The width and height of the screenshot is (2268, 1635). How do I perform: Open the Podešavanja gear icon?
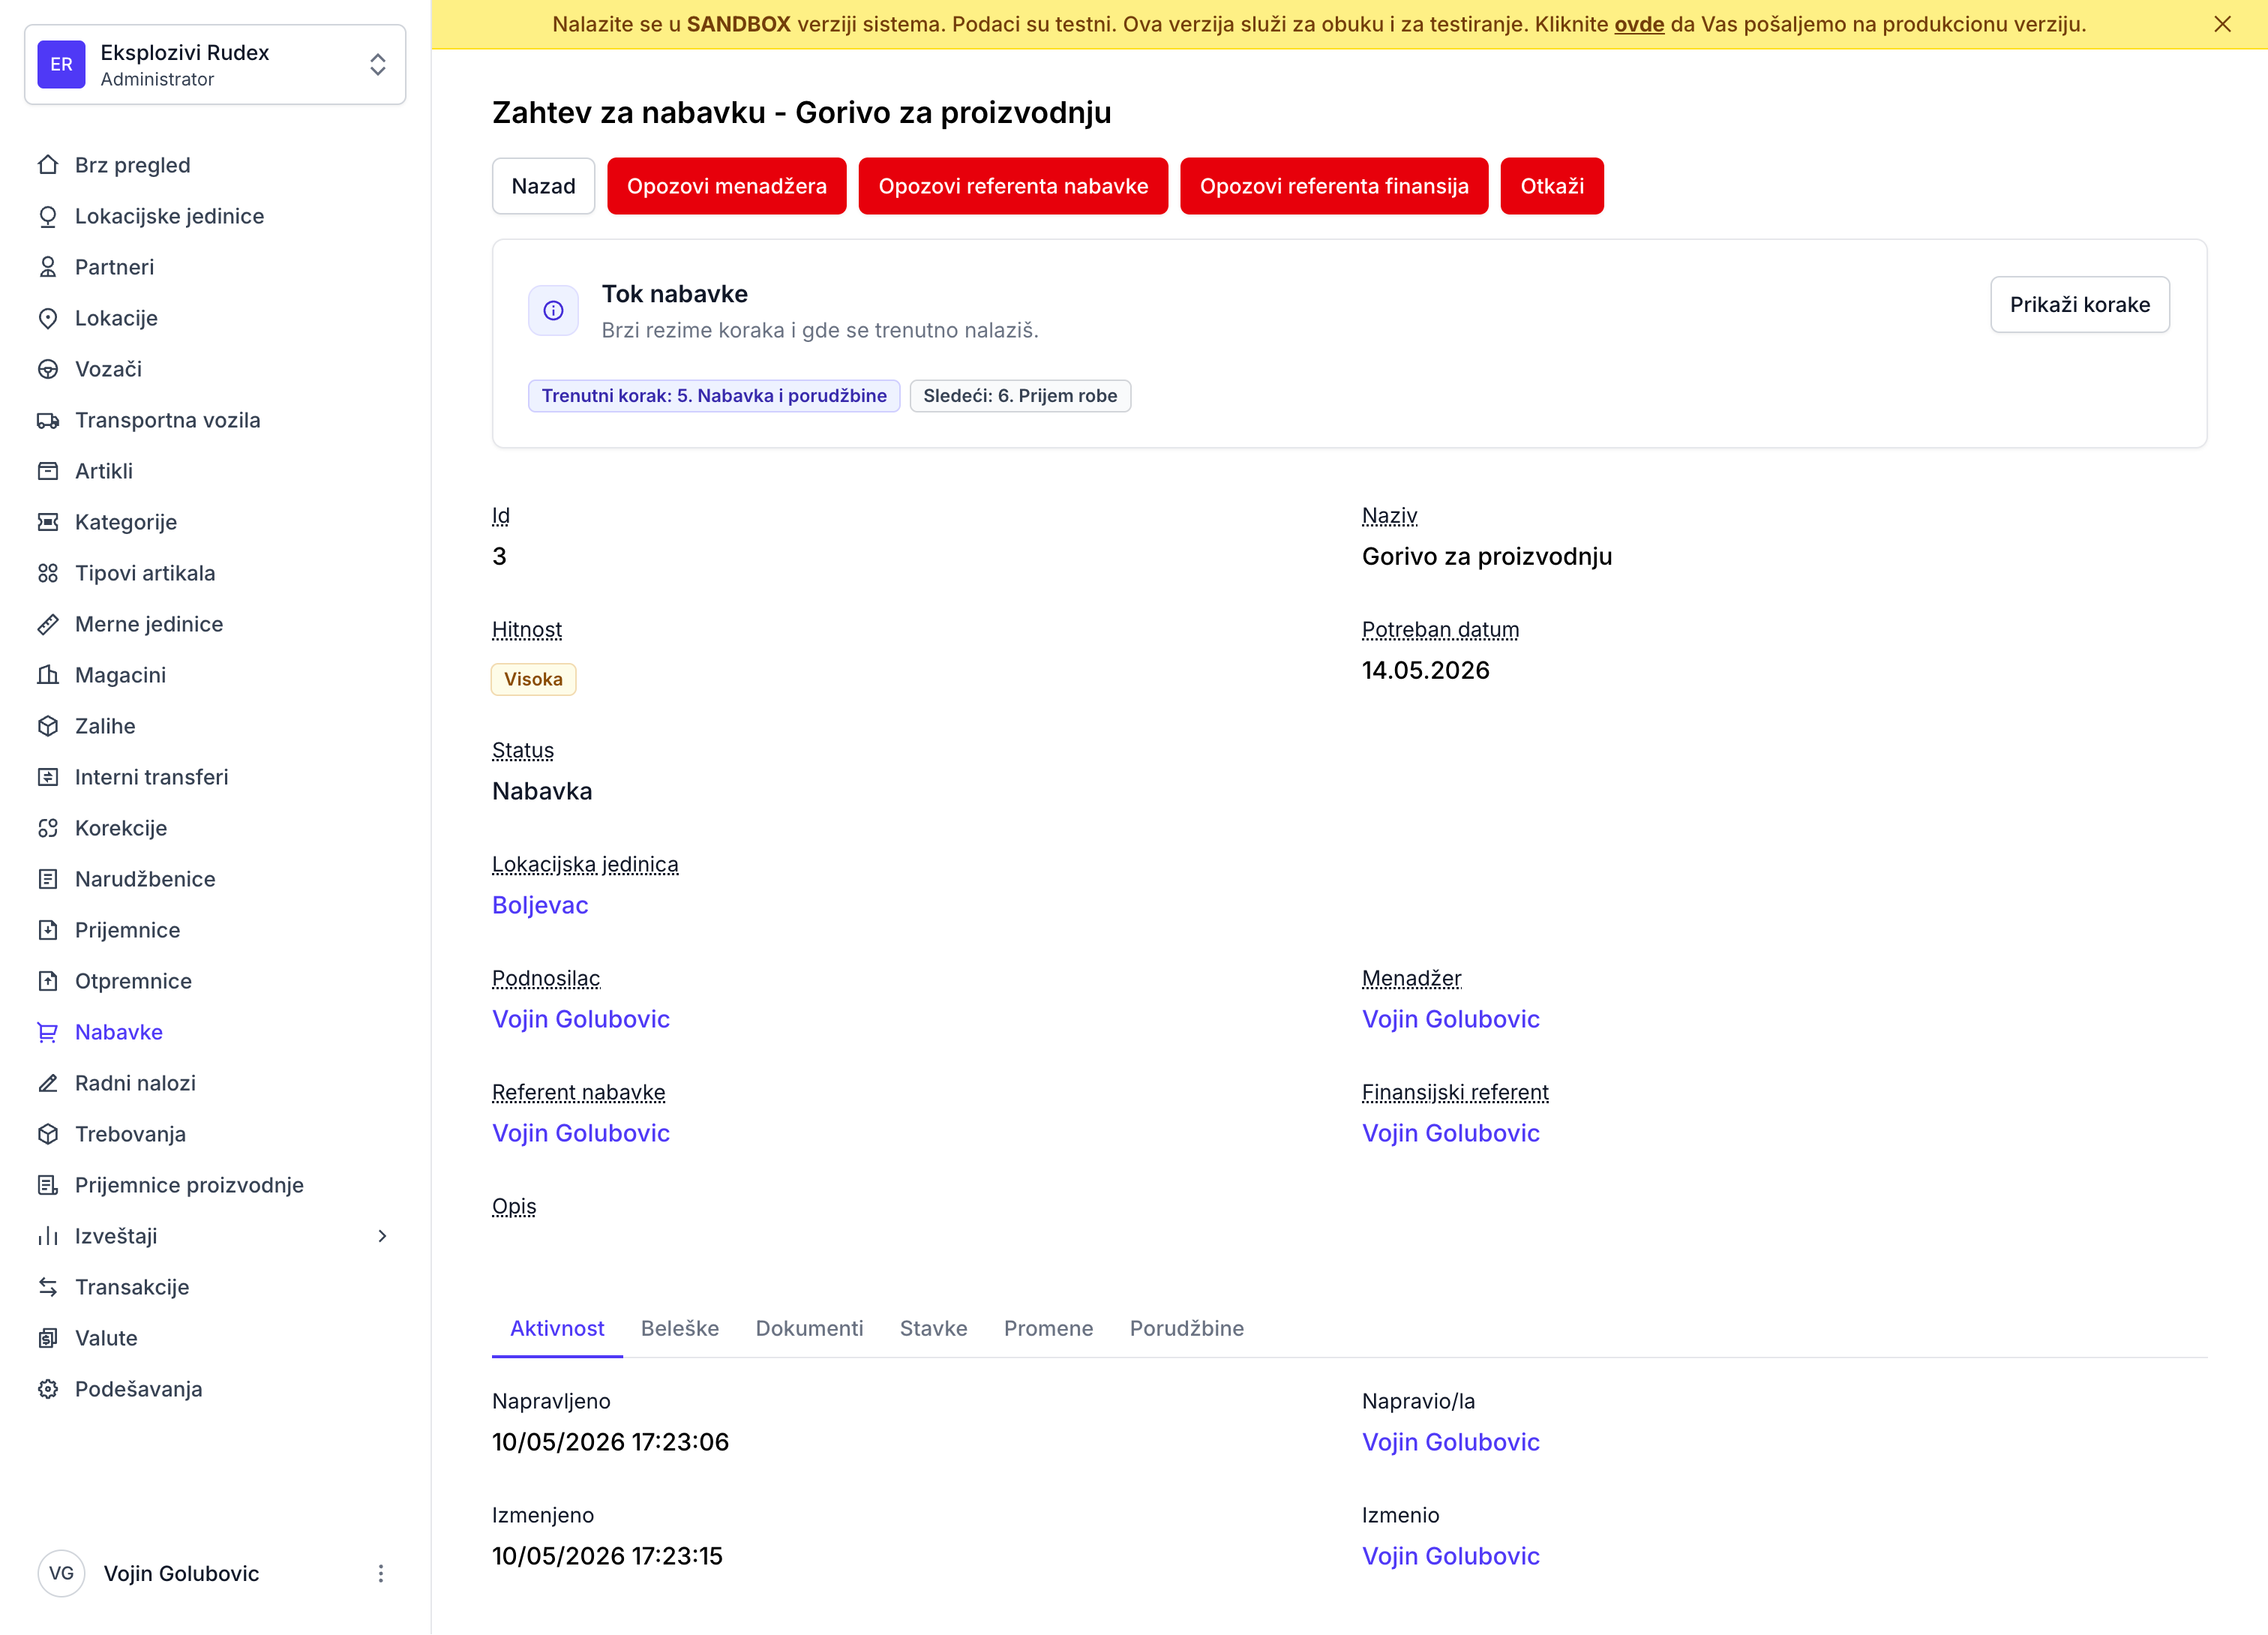tap(48, 1389)
